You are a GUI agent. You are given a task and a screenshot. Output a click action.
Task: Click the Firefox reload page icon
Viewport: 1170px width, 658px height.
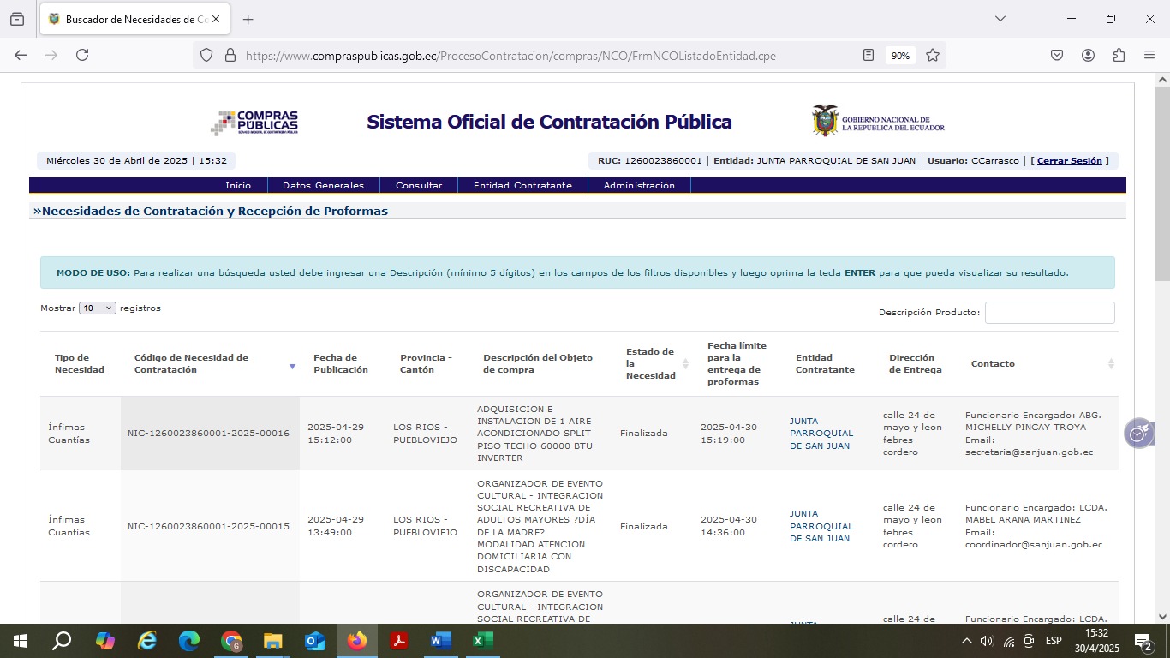(x=82, y=55)
